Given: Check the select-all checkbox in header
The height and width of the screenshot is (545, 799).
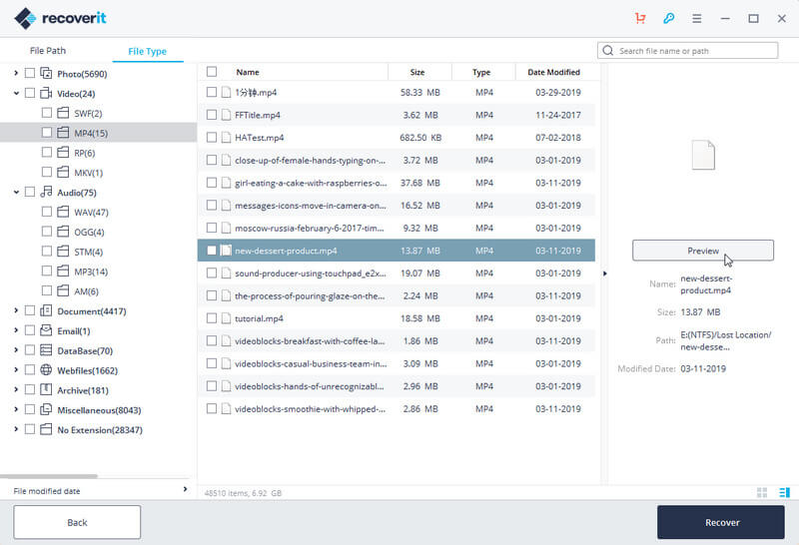Looking at the screenshot, I should [x=212, y=72].
